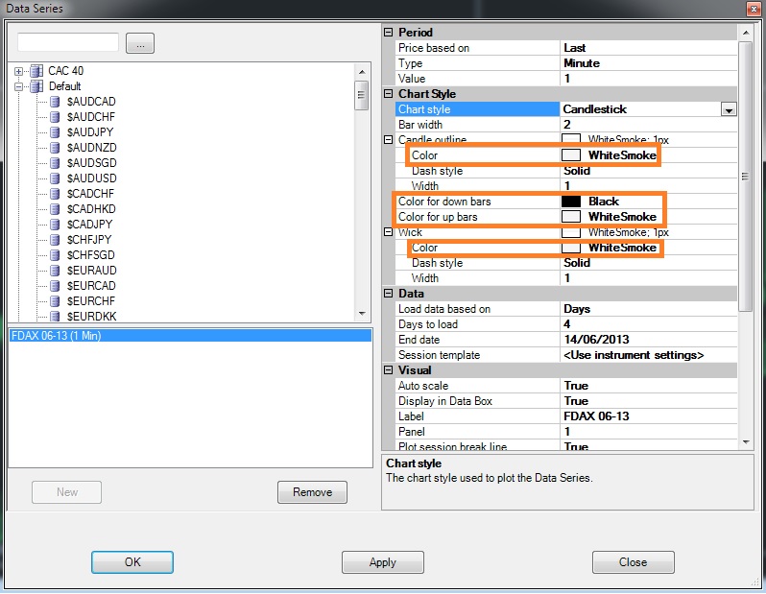Click the instrument tree scrollbar up arrow
Screen dimensions: 766x594
point(362,72)
